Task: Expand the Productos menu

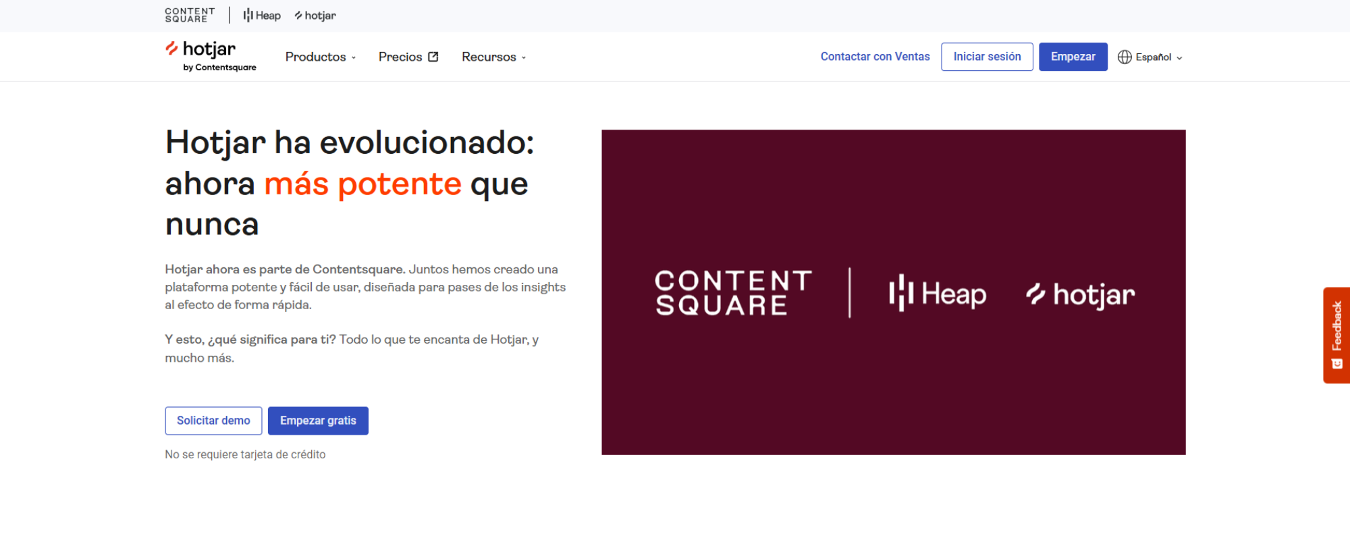Action: pyautogui.click(x=321, y=57)
